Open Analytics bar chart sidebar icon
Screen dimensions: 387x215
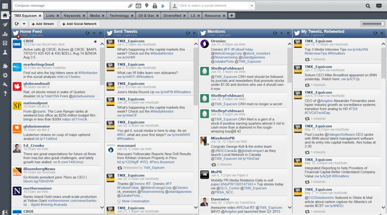tap(5, 34)
